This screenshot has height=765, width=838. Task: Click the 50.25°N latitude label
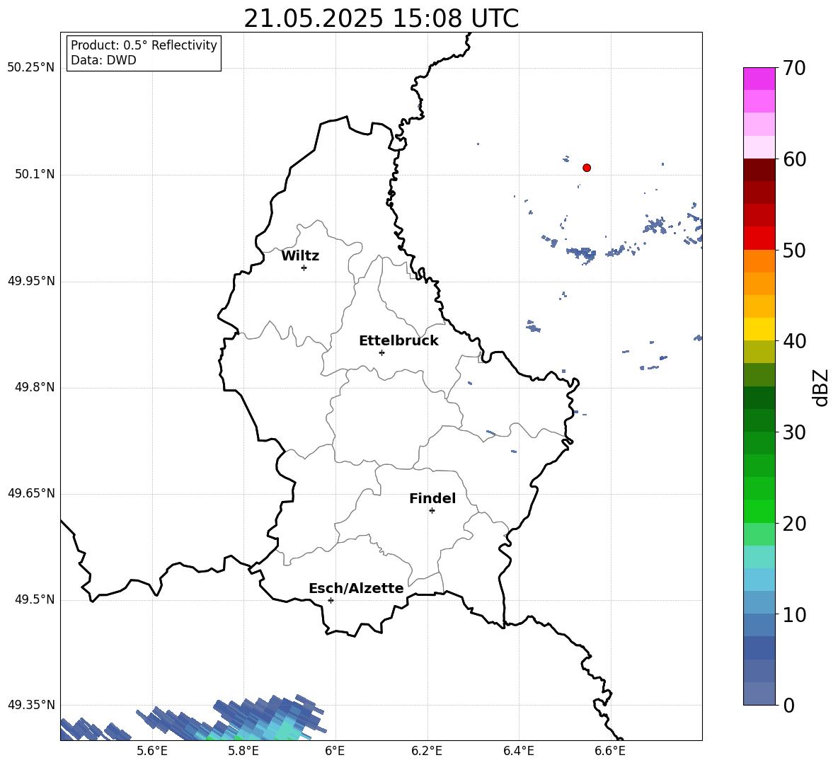[x=31, y=68]
